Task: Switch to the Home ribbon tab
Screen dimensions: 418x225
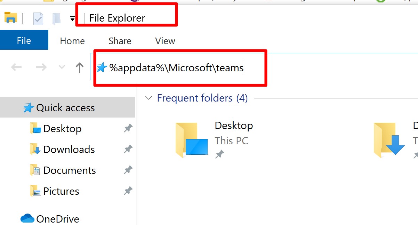Action: [x=72, y=41]
